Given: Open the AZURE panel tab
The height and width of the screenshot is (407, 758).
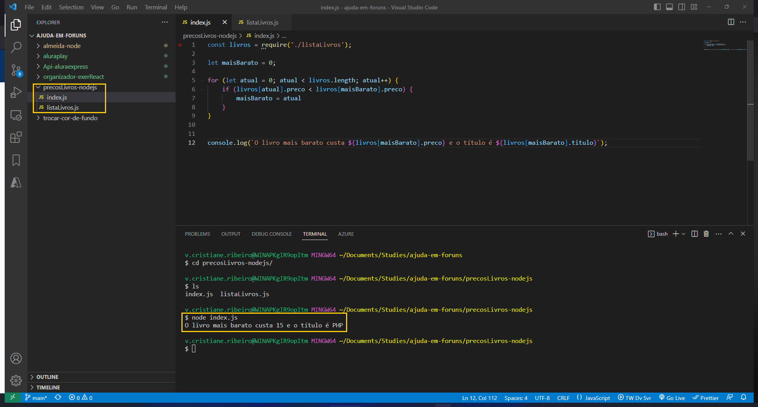Looking at the screenshot, I should [346, 234].
